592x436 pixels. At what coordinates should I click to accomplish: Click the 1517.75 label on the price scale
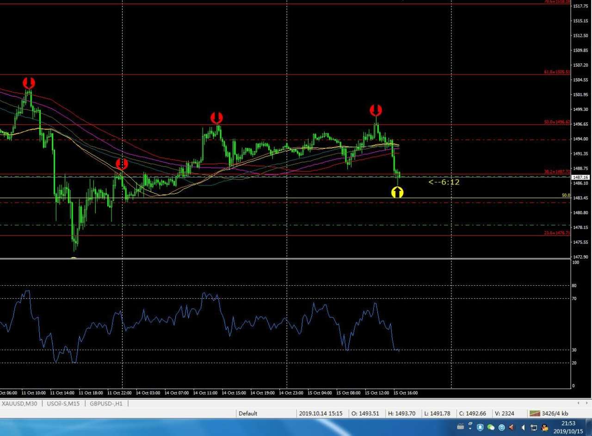[x=580, y=6]
